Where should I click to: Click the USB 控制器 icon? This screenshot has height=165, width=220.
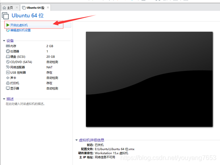(8, 73)
